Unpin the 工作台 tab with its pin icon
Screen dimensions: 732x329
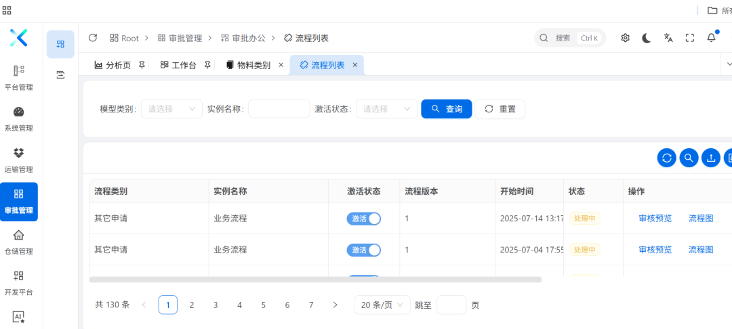pos(208,65)
